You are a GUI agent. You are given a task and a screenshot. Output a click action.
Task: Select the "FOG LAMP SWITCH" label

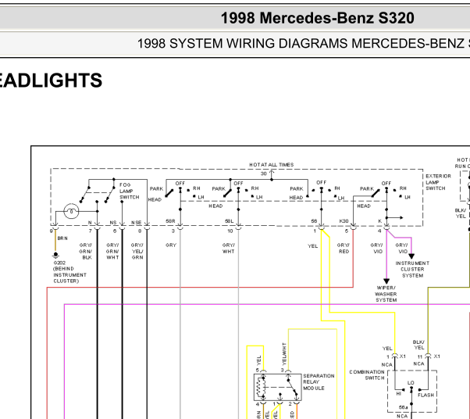(129, 191)
